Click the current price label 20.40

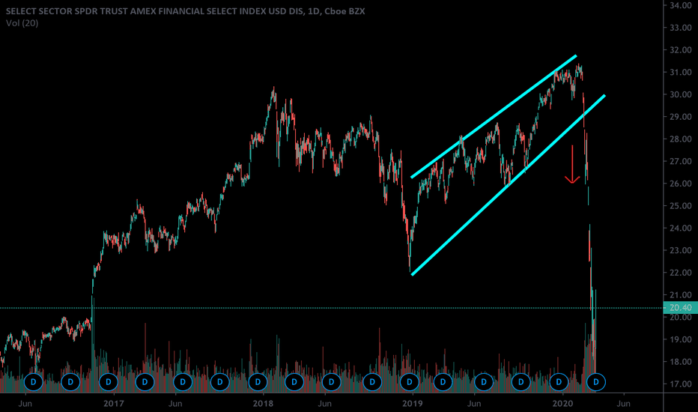(x=681, y=308)
